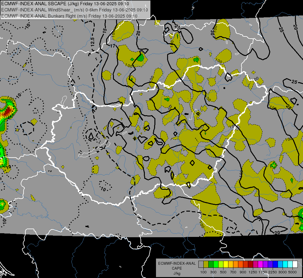Pick the purple legend swatch

(265, 264)
